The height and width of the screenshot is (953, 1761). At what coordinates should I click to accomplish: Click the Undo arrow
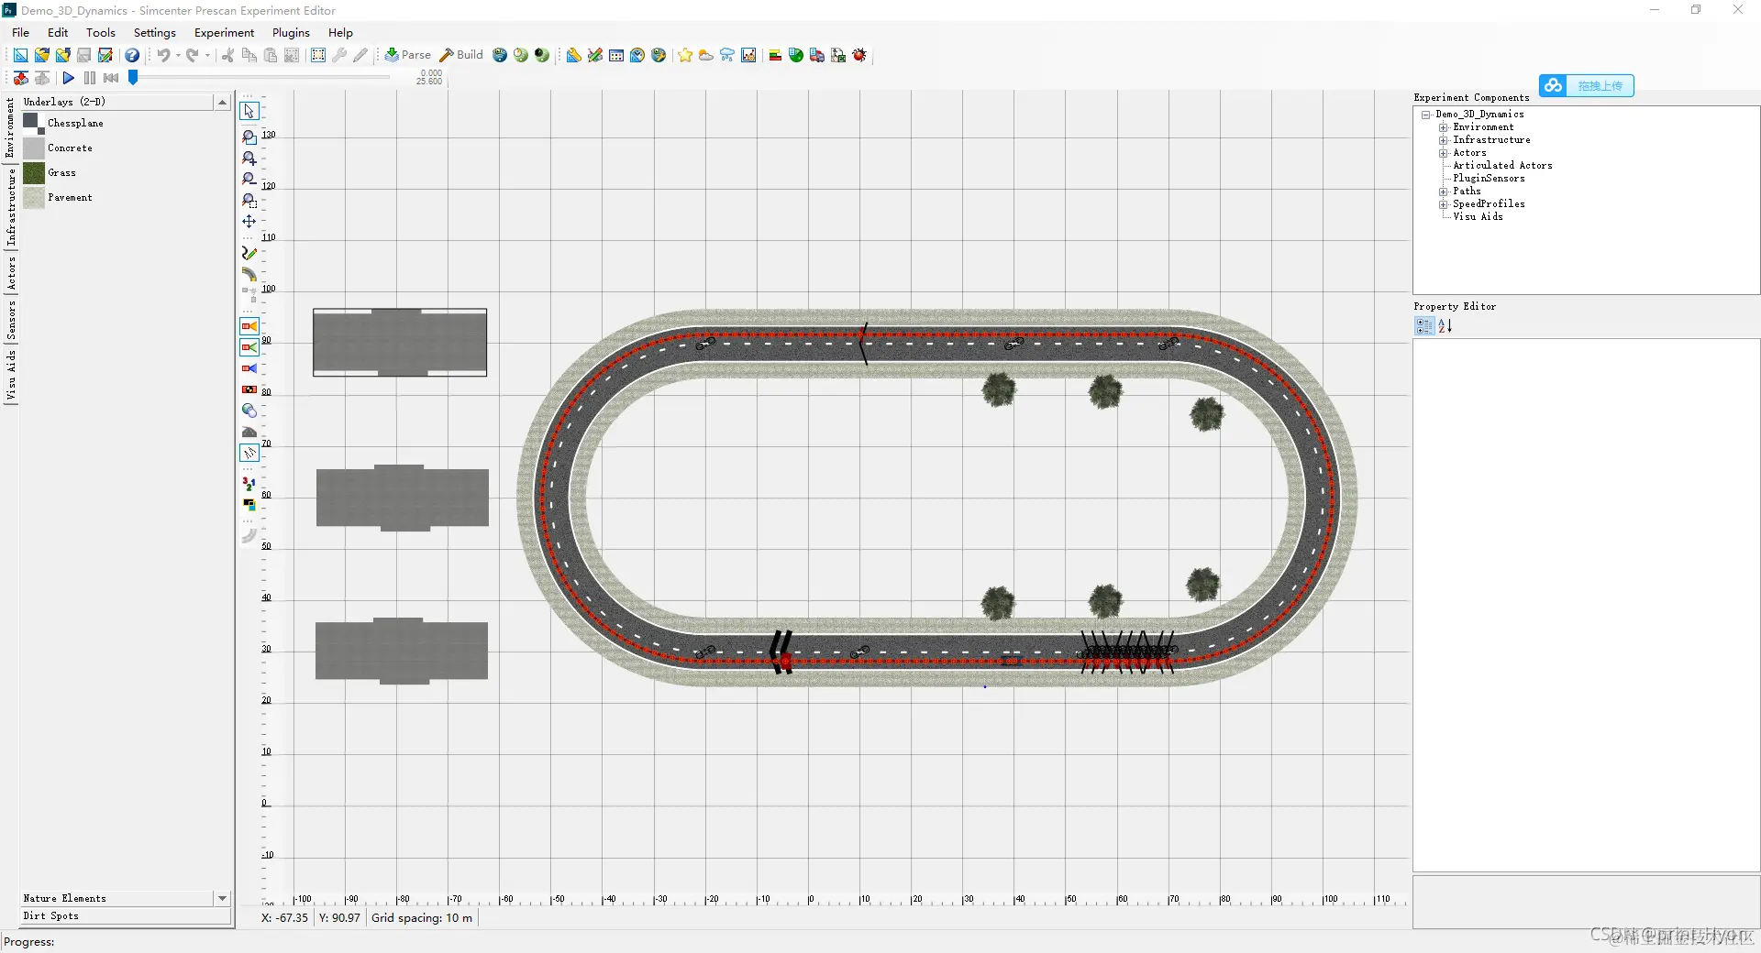click(162, 56)
